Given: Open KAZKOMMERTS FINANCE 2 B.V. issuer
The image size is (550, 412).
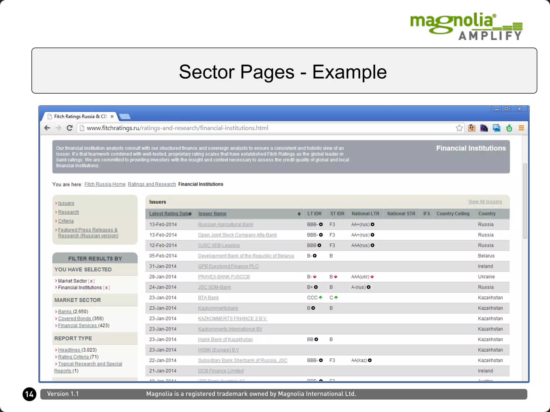Looking at the screenshot, I should (233, 319).
